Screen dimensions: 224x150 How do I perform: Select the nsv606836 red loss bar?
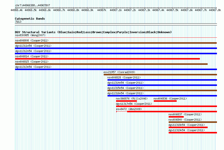165,101
